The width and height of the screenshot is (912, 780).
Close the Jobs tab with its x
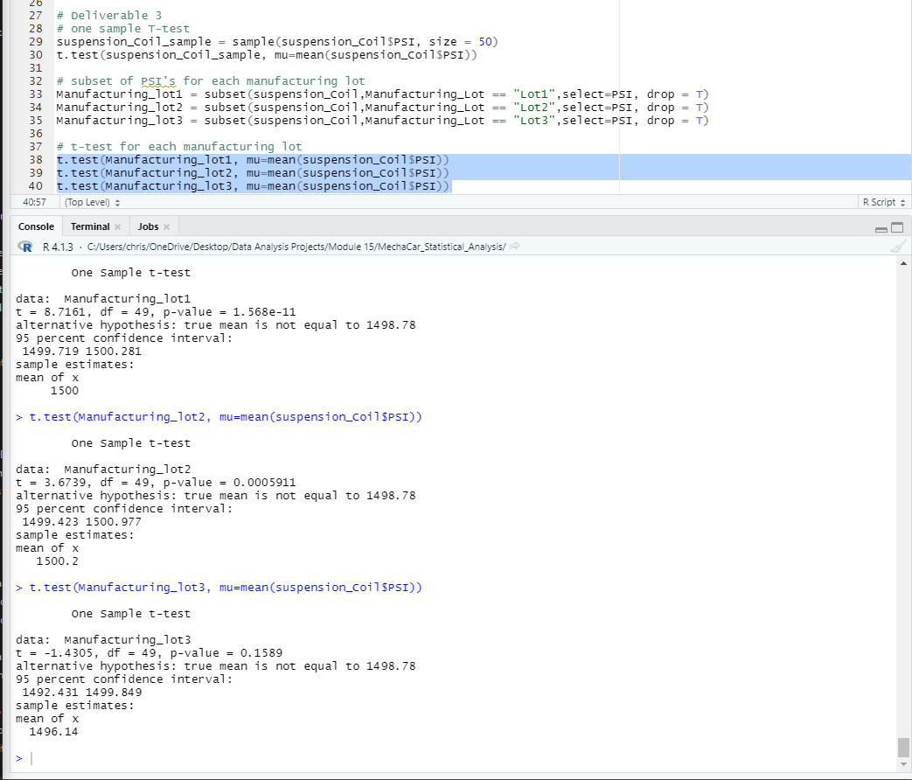point(166,226)
